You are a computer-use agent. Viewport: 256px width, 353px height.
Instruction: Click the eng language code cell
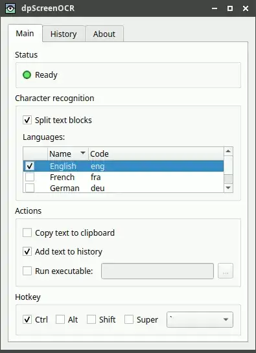point(98,166)
